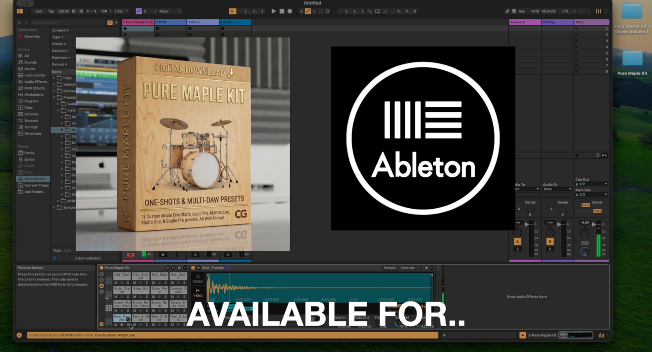Open the Major scale dropdown

170,11
